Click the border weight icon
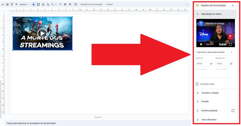 (x=65, y=5)
